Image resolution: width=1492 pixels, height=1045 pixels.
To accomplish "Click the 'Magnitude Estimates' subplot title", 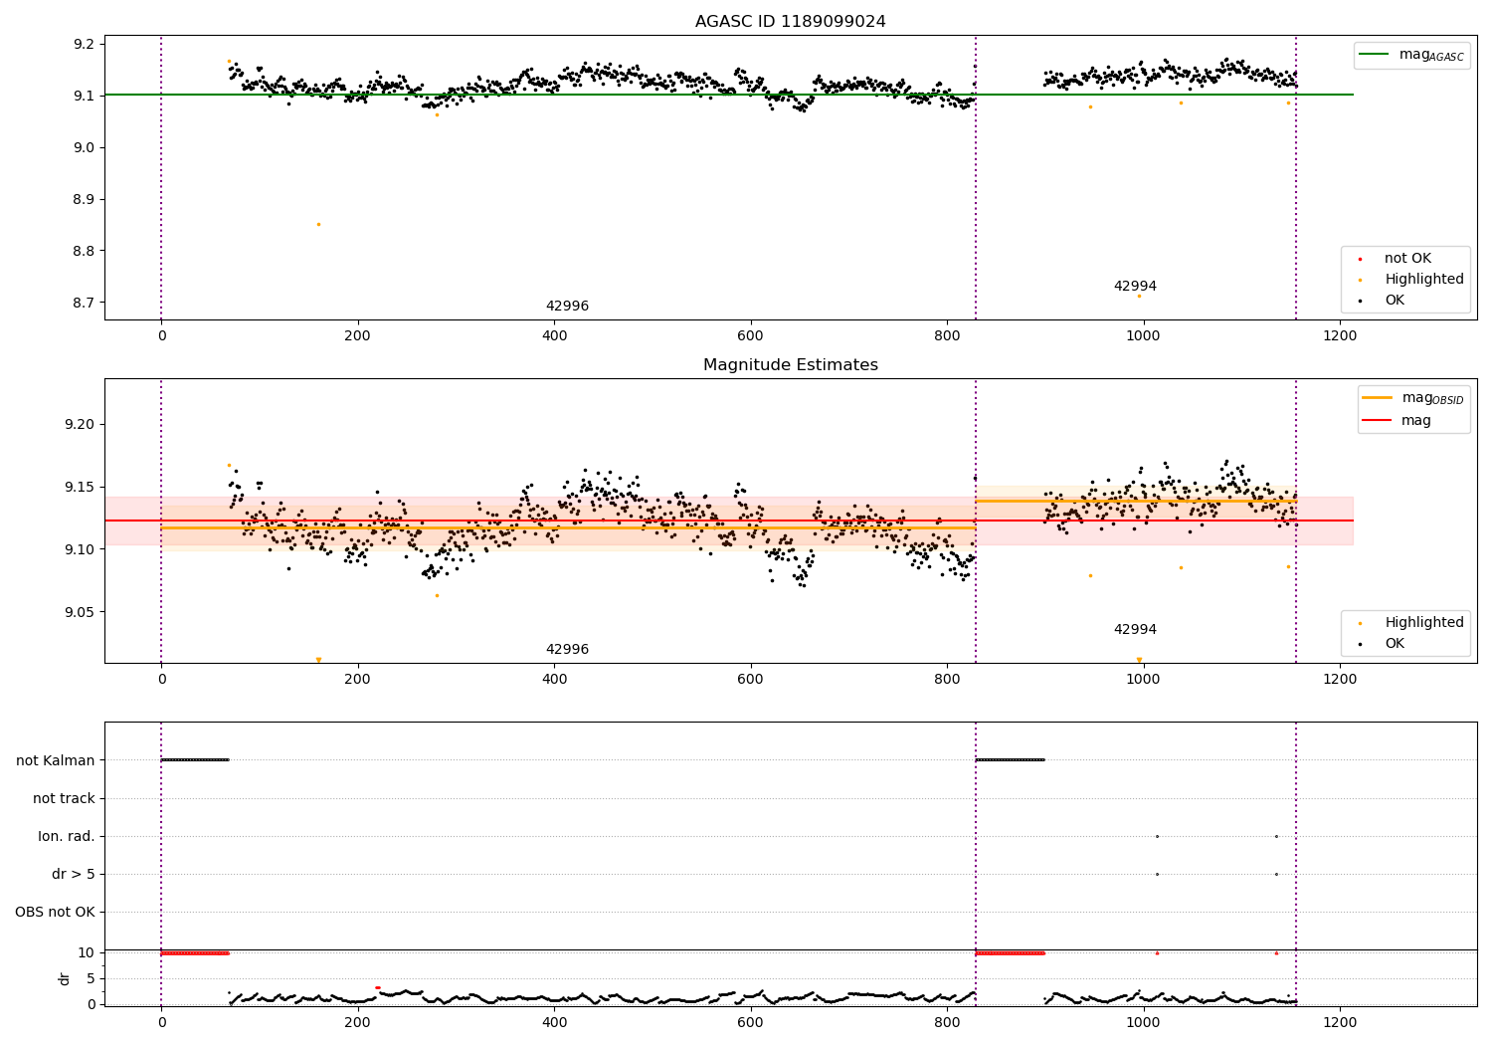I will click(790, 365).
